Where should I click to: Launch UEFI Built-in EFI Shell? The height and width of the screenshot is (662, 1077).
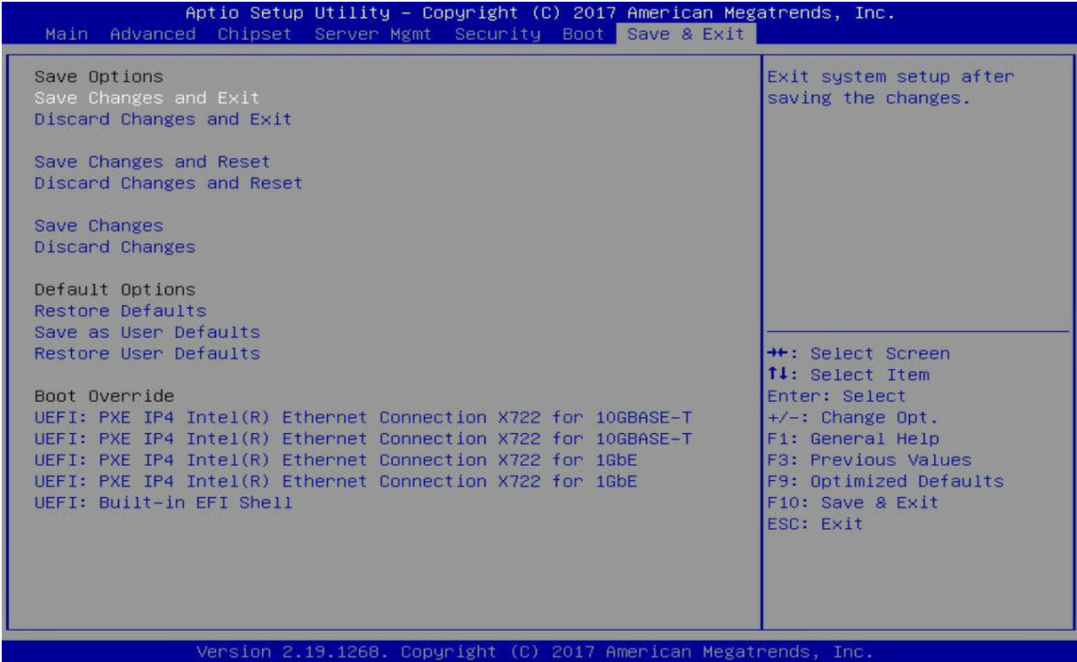(163, 502)
